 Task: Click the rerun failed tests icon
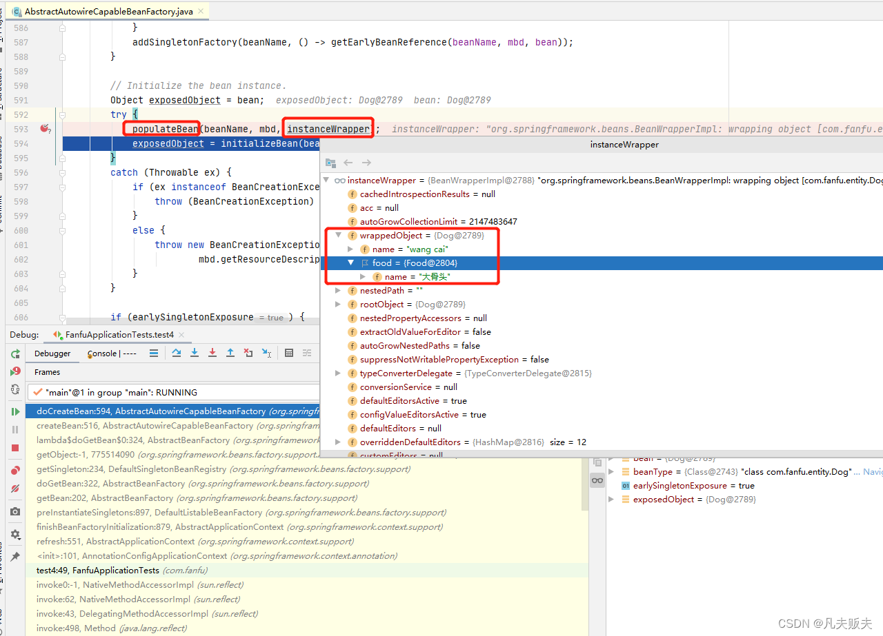pyautogui.click(x=15, y=371)
